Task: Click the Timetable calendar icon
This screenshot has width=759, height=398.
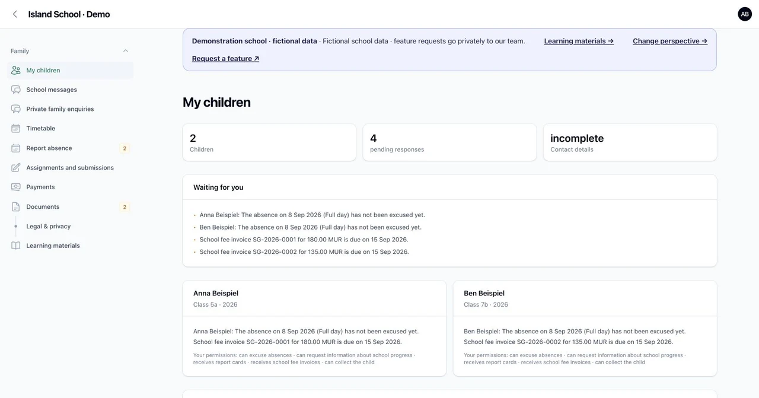Action: pos(16,129)
